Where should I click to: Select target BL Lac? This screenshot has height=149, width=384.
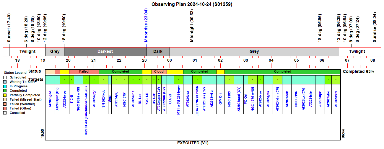(140, 99)
